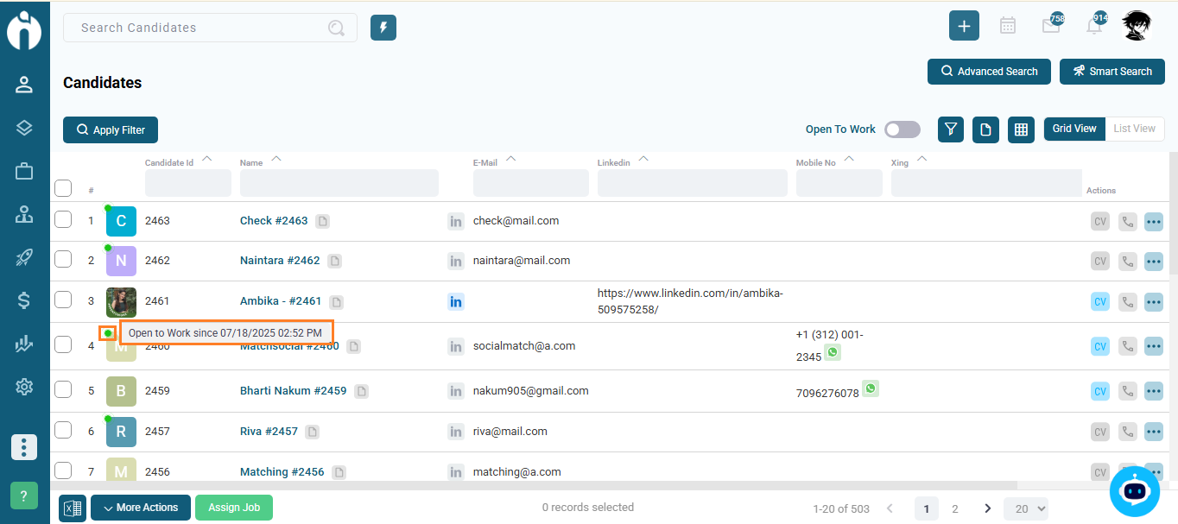This screenshot has height=524, width=1178.
Task: Open the chatbot assistant icon
Action: [x=1134, y=491]
